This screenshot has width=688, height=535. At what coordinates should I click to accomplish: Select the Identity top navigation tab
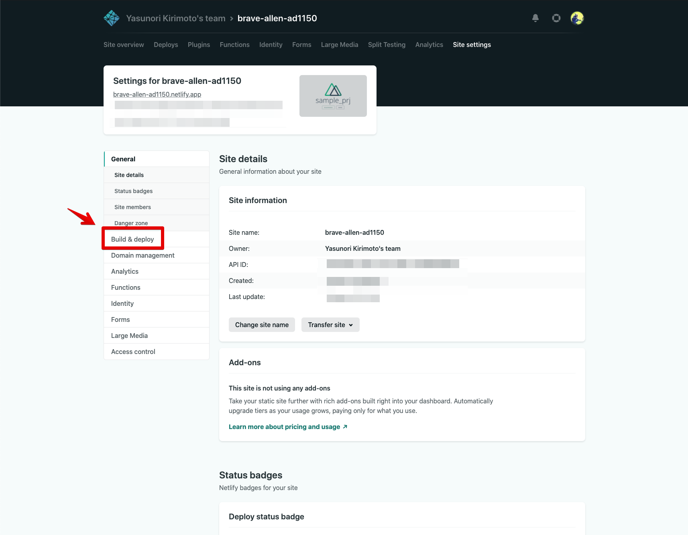[271, 45]
